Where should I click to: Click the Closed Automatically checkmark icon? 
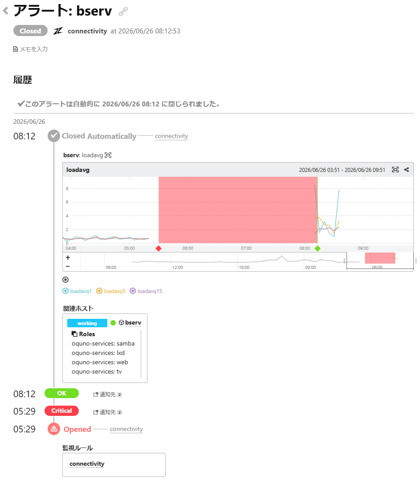[54, 136]
